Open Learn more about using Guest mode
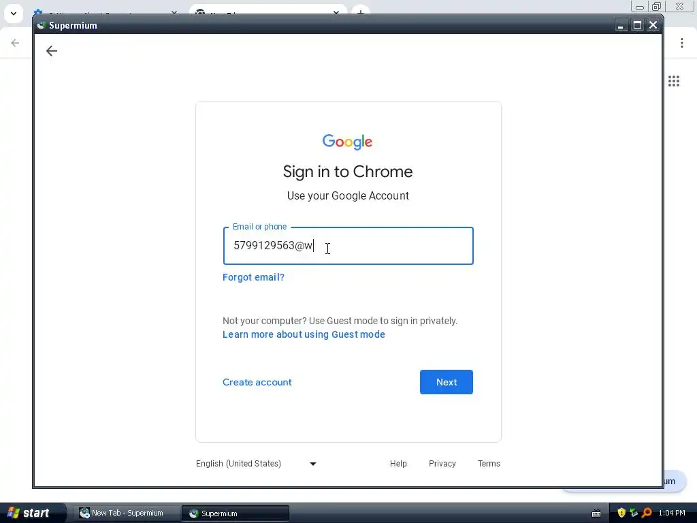Image resolution: width=697 pixels, height=523 pixels. point(304,334)
